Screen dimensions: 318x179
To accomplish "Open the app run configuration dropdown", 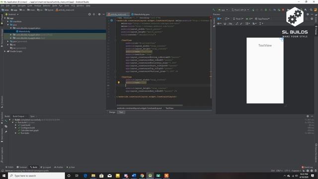I will [223, 10].
